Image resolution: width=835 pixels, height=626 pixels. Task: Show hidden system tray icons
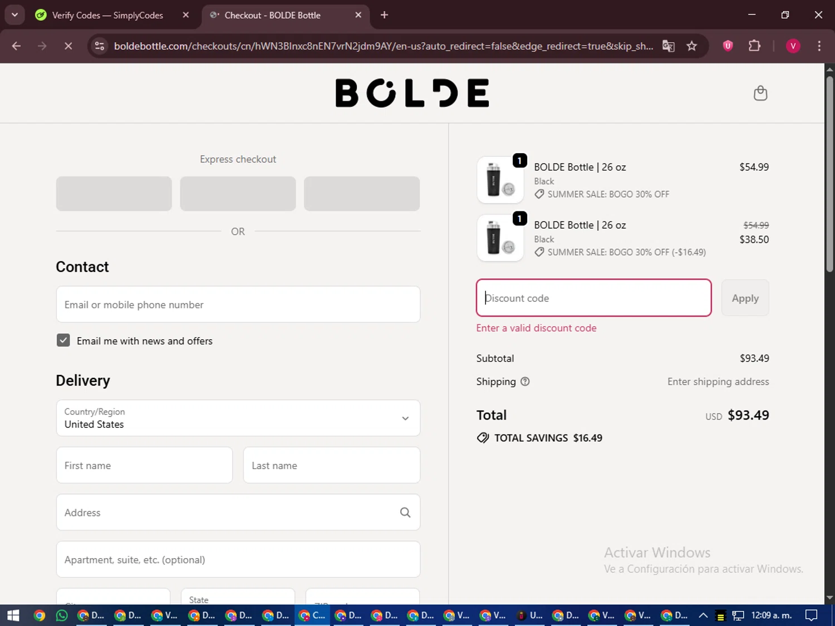[703, 615]
